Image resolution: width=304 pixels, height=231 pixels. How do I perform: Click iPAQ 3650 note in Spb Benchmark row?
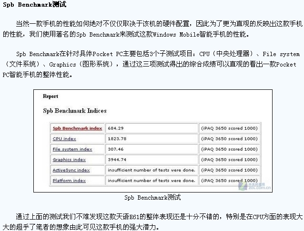point(229,128)
